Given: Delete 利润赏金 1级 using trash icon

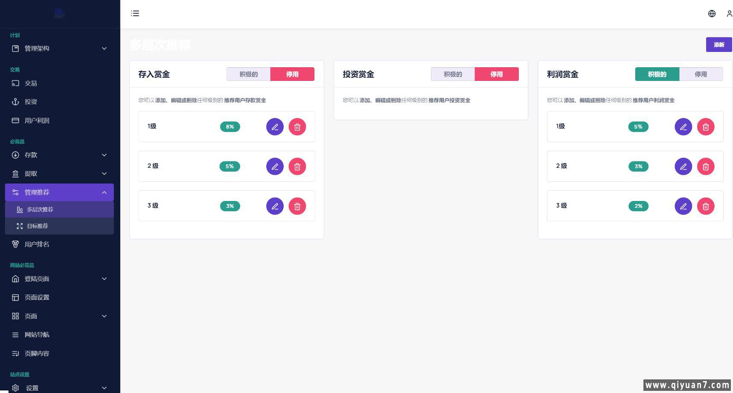Looking at the screenshot, I should click(706, 127).
